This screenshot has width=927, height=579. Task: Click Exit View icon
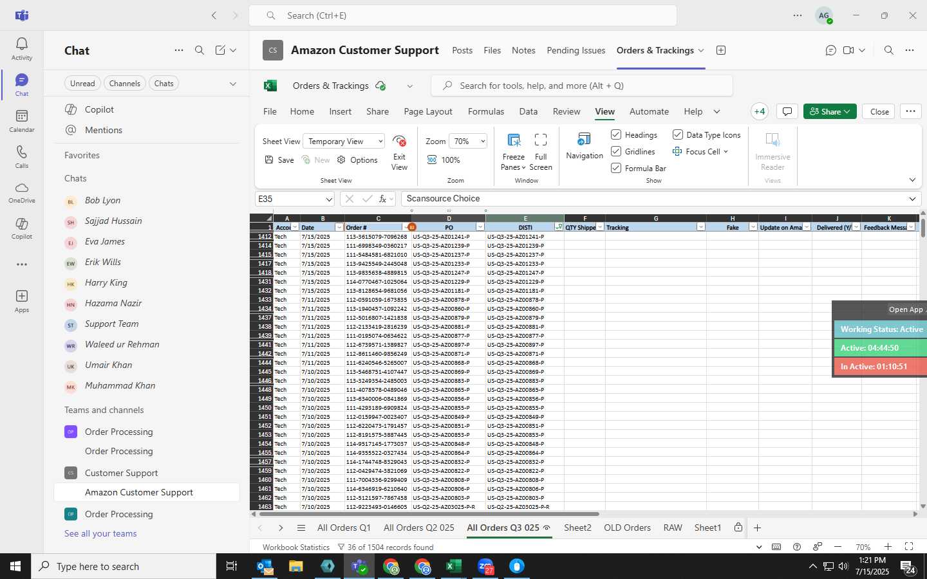tap(399, 142)
